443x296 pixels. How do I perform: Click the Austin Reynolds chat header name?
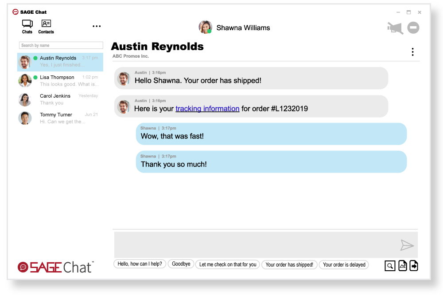tap(157, 47)
